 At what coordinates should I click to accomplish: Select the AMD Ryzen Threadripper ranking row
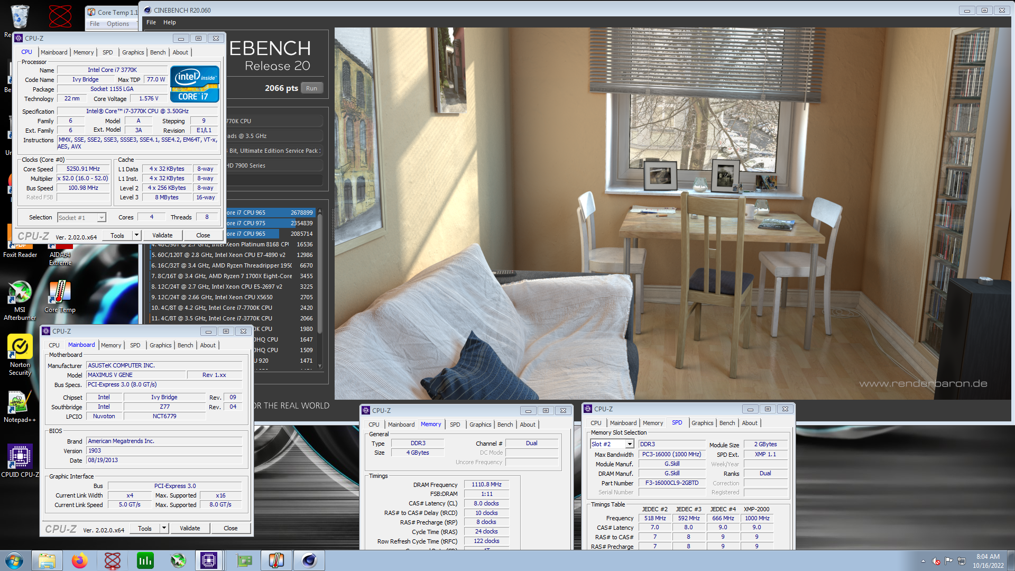click(233, 265)
